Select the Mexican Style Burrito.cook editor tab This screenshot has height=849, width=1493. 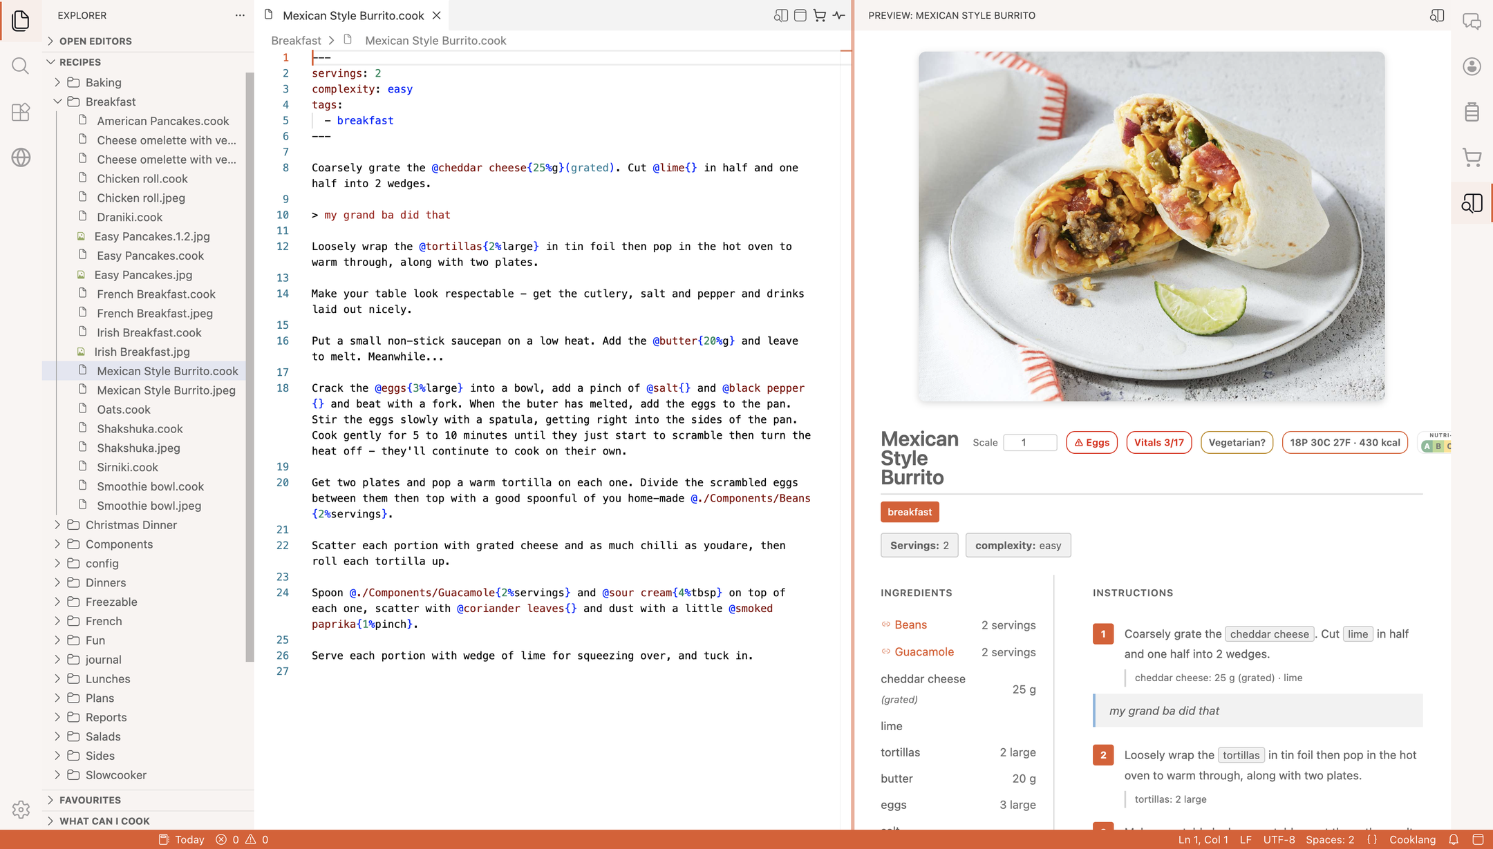pyautogui.click(x=353, y=15)
